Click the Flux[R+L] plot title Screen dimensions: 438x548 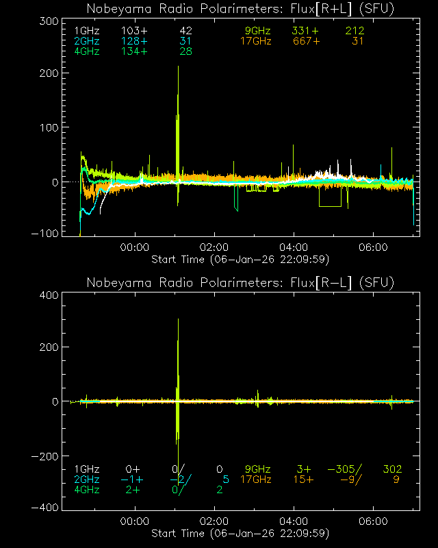coord(240,9)
